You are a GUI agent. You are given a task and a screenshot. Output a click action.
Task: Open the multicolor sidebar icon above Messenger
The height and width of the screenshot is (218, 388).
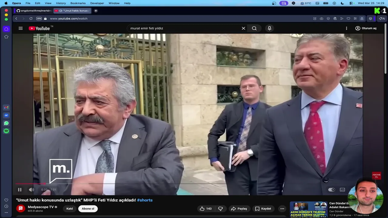click(x=6, y=107)
